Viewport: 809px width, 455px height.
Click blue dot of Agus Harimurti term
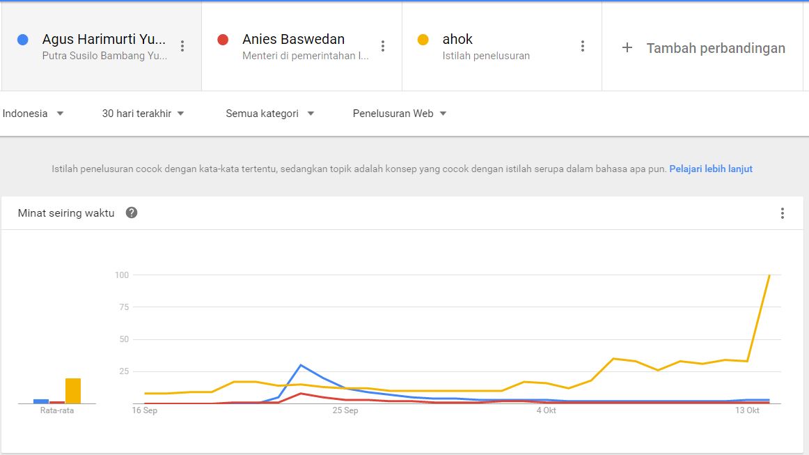click(x=23, y=40)
